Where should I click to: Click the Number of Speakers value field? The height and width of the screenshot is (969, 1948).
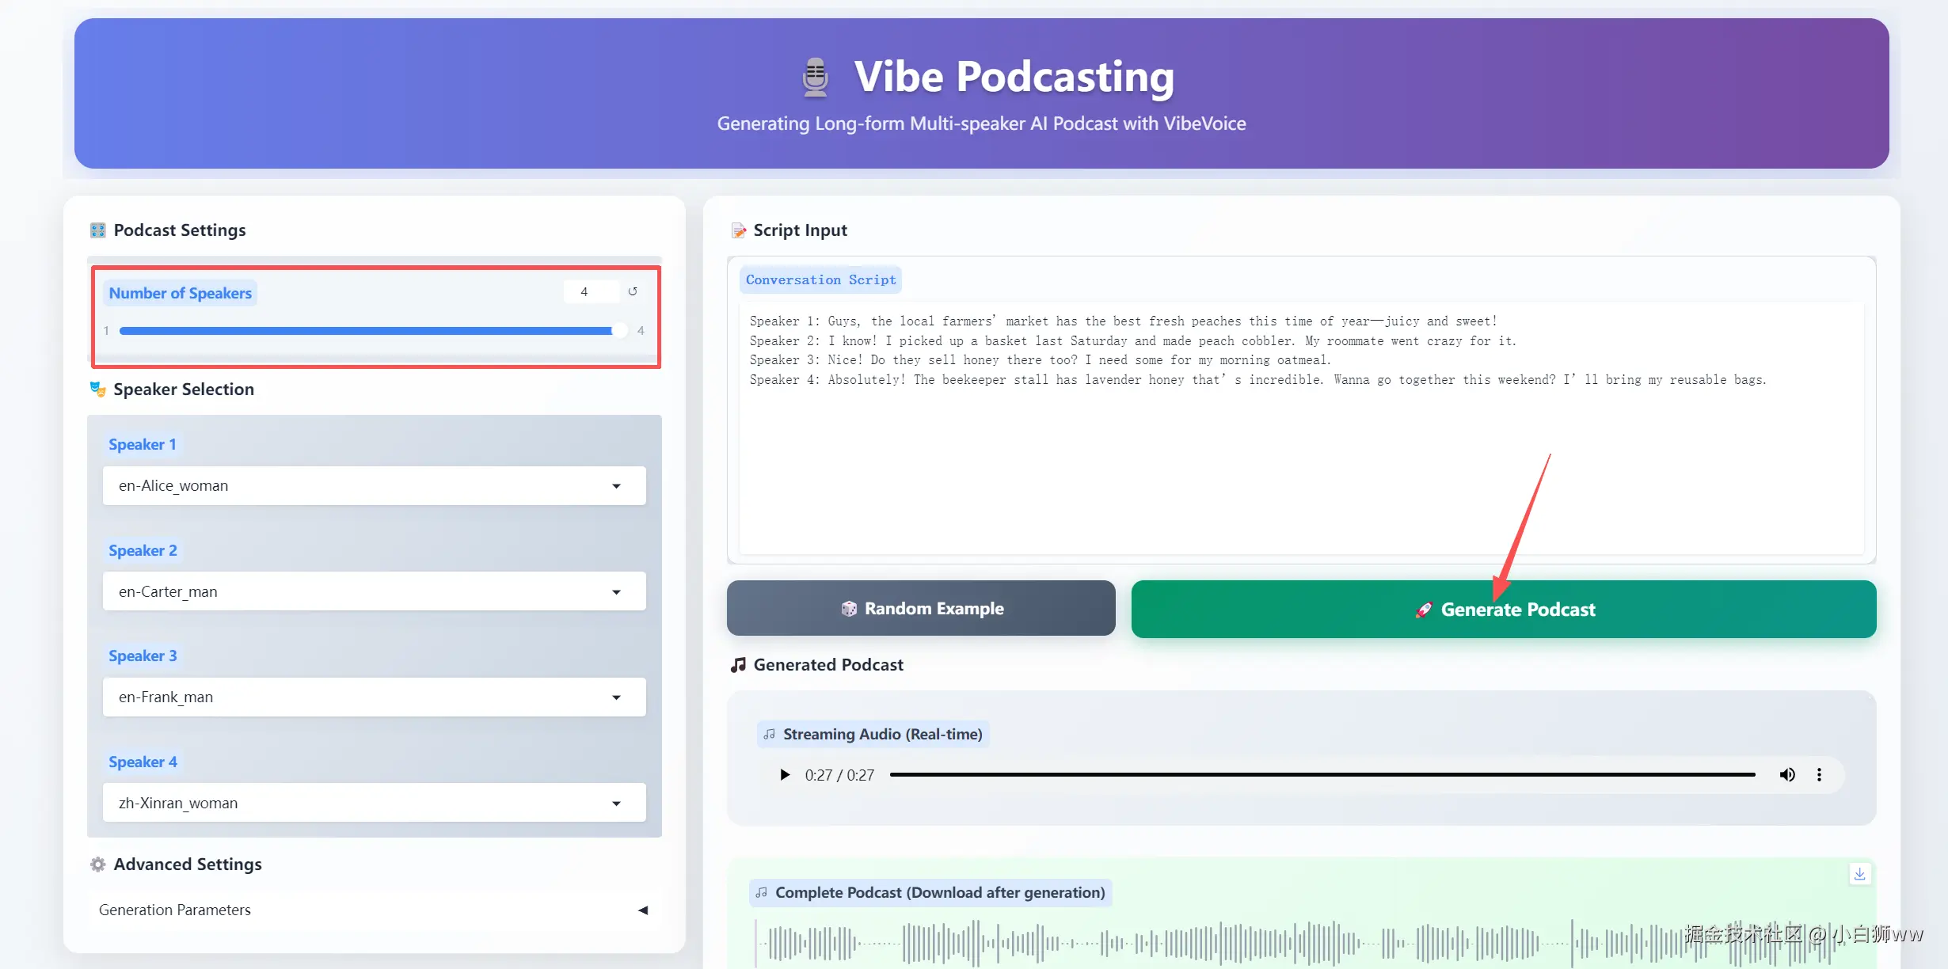[x=590, y=291]
